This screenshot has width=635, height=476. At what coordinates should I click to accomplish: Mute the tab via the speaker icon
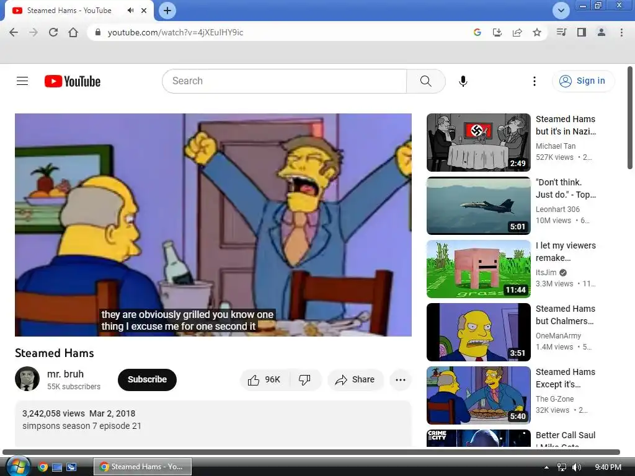point(130,11)
